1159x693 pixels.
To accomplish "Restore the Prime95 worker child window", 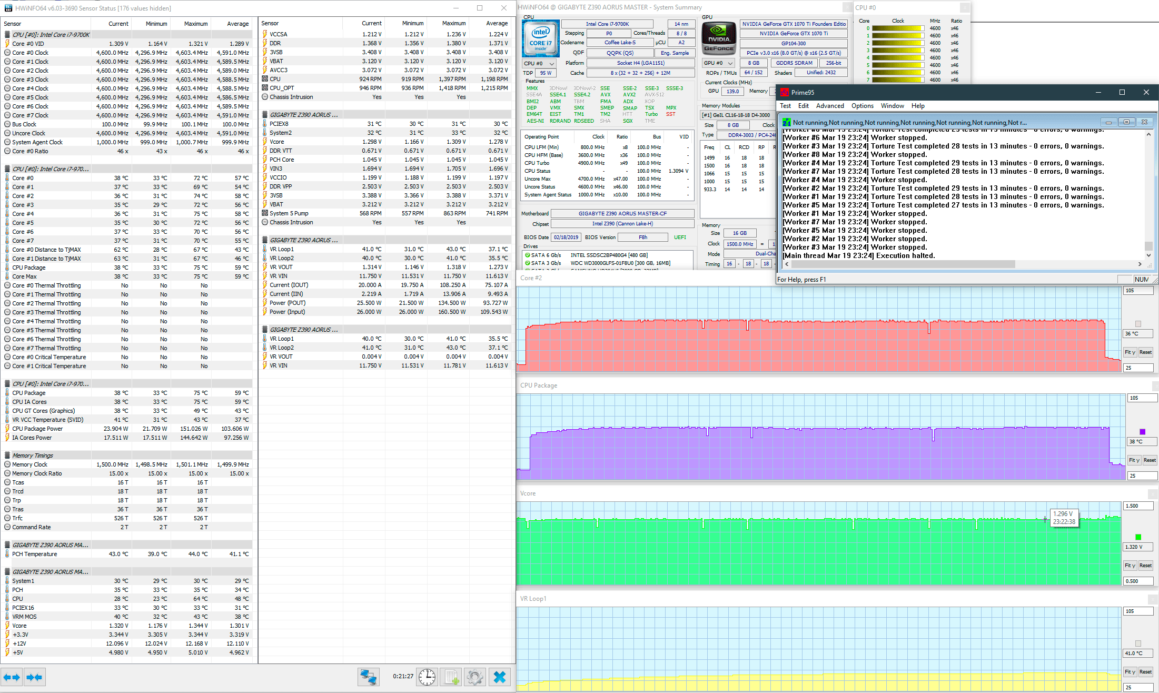I will coord(1126,122).
